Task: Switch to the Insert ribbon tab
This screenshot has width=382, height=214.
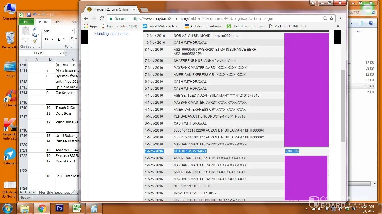Action: pos(59,22)
